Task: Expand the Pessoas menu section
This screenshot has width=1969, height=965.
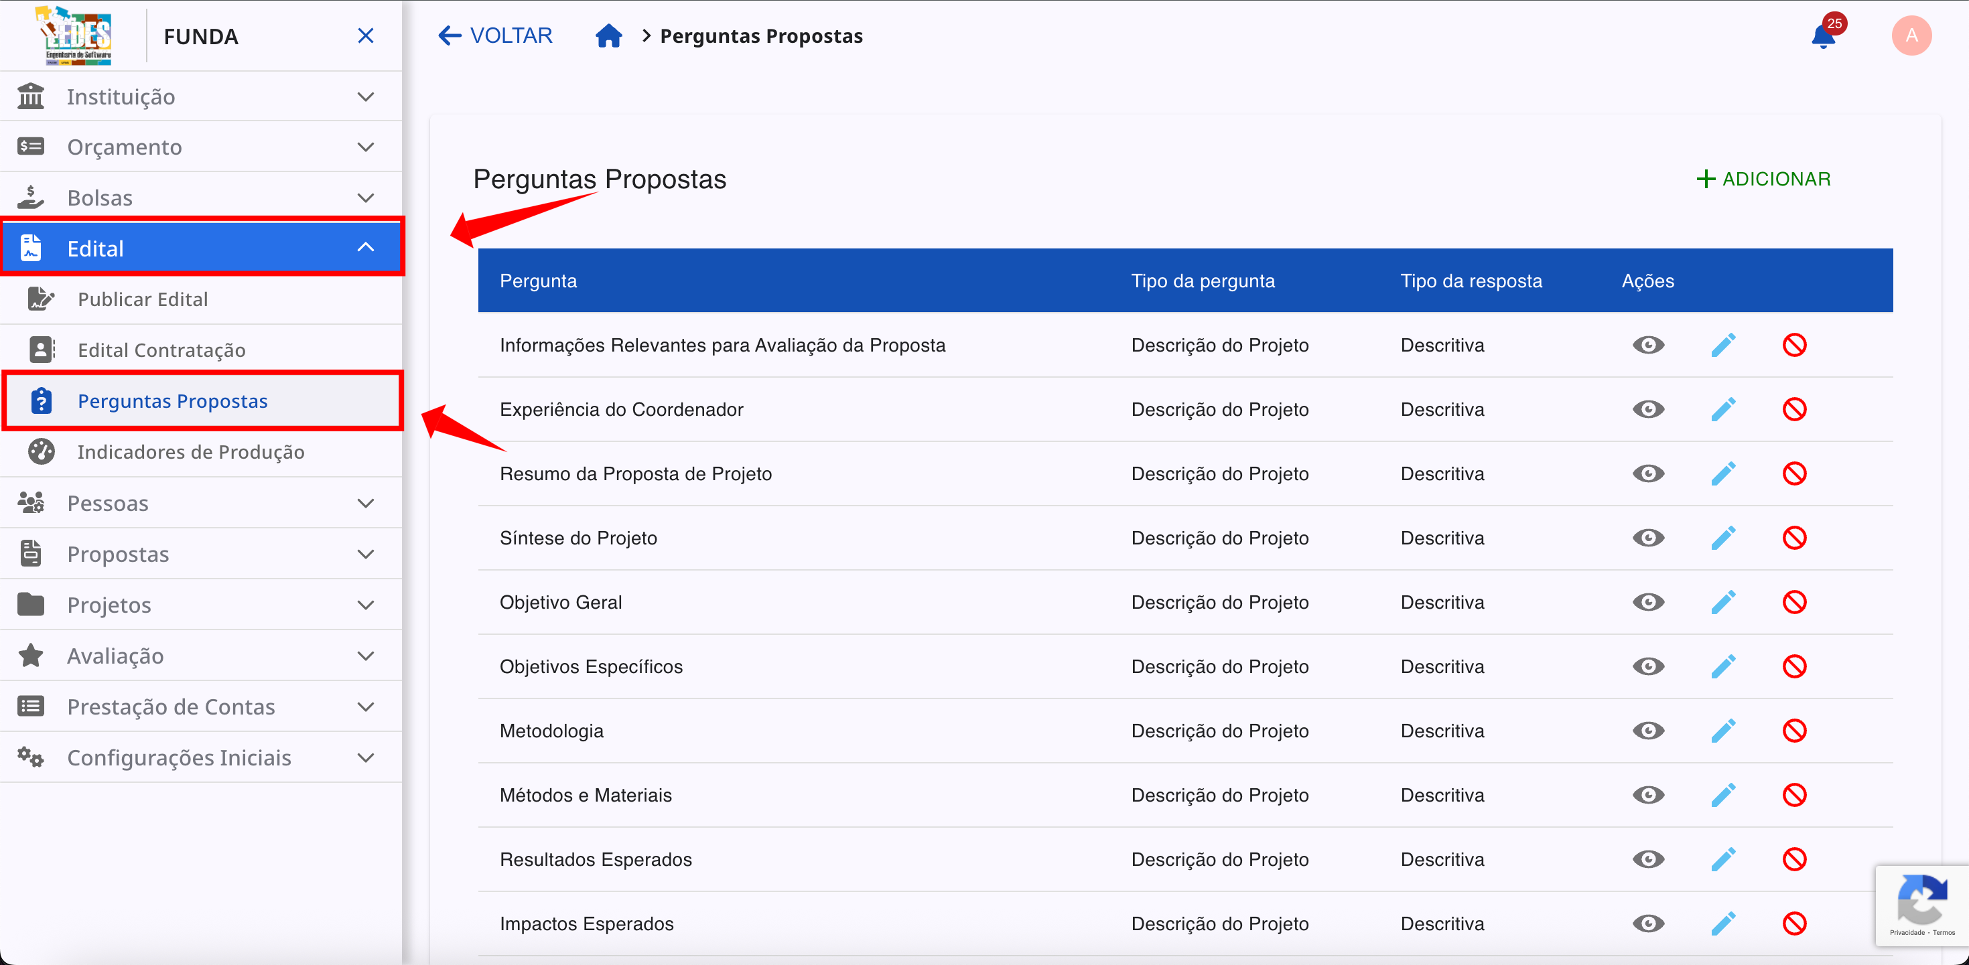Action: pos(366,503)
